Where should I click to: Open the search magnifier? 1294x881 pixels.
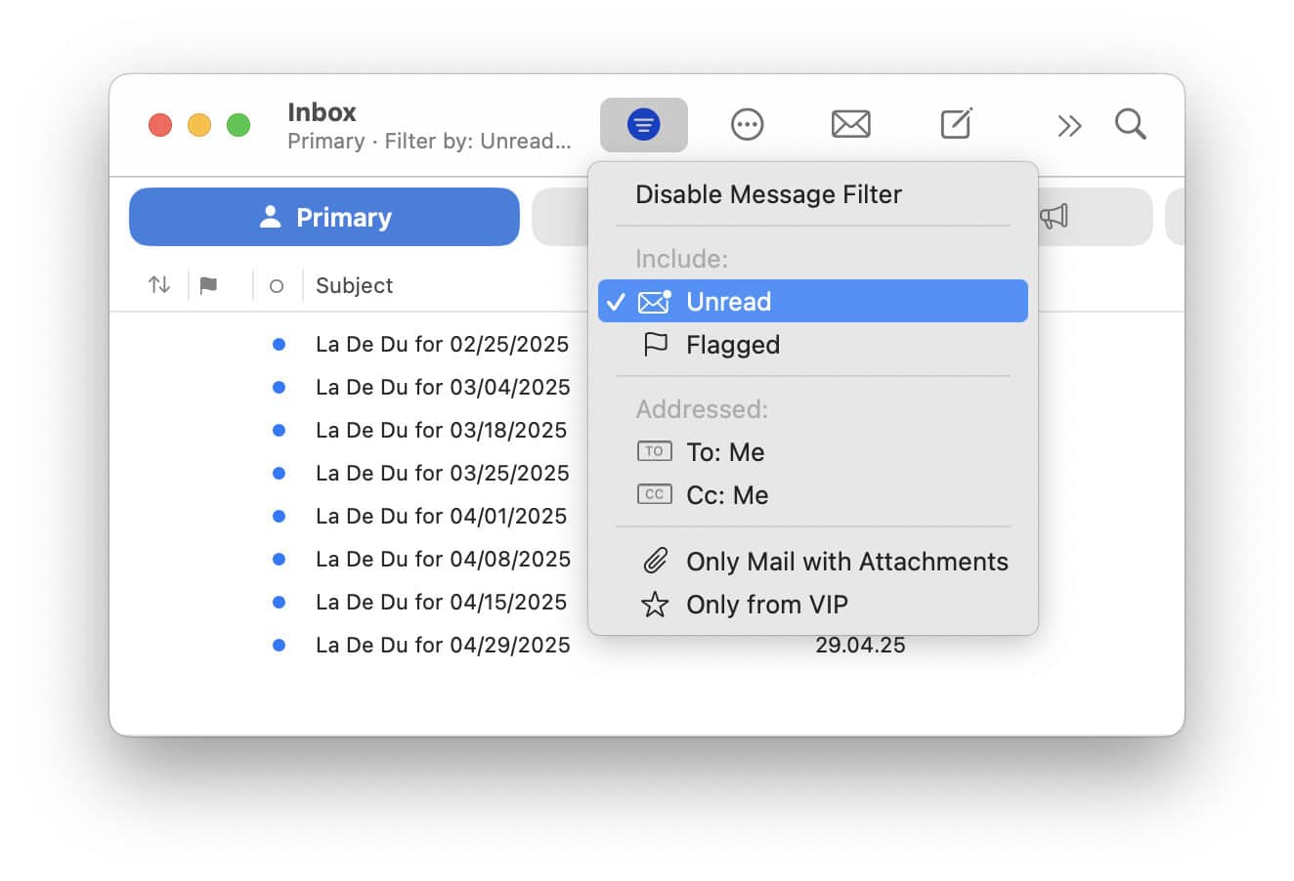1131,125
